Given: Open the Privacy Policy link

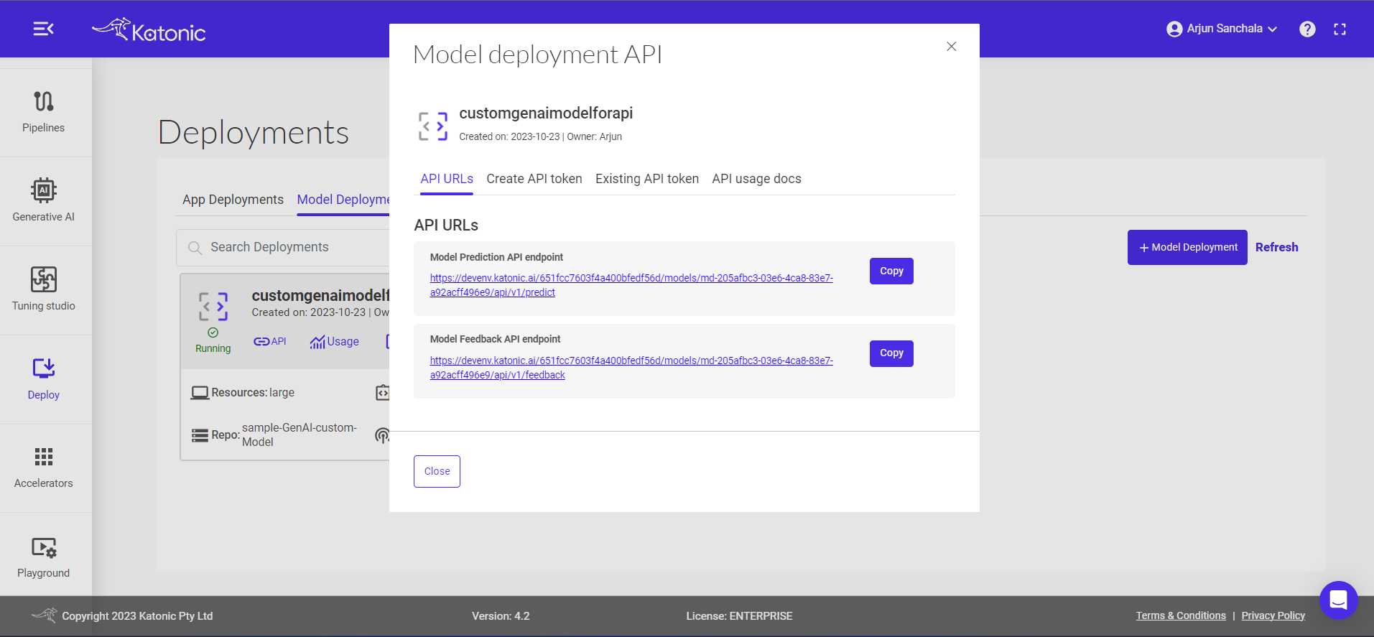Looking at the screenshot, I should (1273, 615).
